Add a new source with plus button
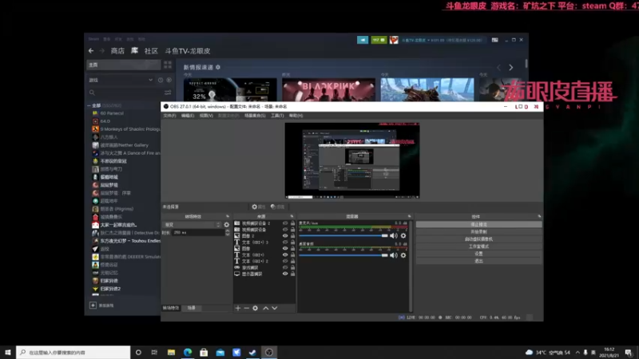The image size is (639, 359). click(x=238, y=308)
